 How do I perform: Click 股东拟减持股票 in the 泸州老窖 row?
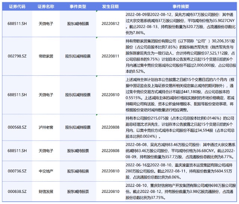78,127
